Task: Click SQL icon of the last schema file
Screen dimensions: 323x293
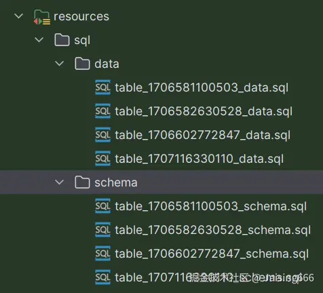Action: (103, 277)
